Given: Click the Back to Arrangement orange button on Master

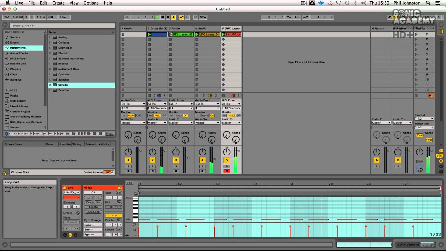Looking at the screenshot, I should [431, 96].
